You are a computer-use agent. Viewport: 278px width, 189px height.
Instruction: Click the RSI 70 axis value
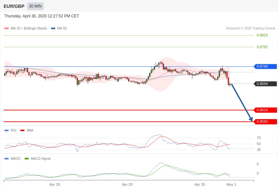coord(259,138)
